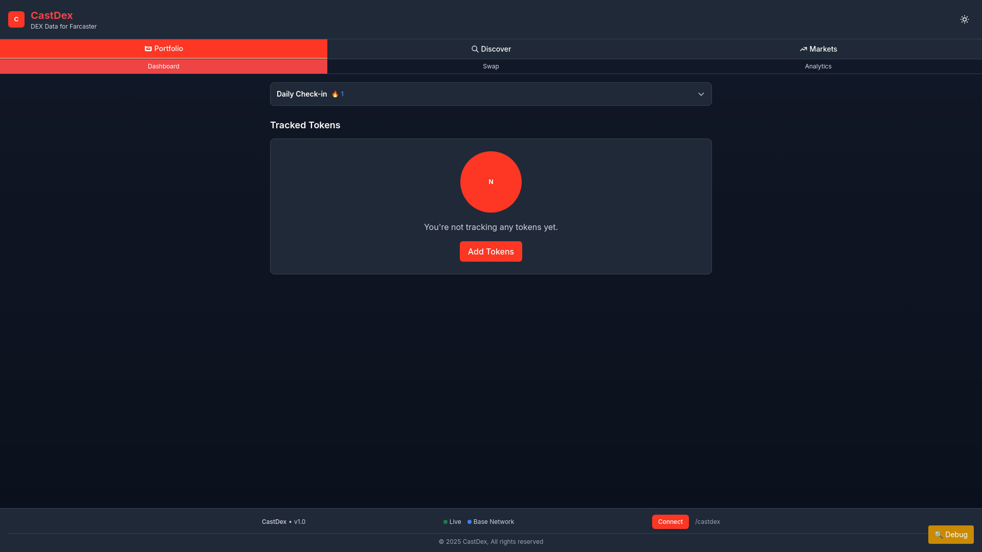Toggle light theme with sun icon
The width and height of the screenshot is (982, 552).
[x=965, y=19]
